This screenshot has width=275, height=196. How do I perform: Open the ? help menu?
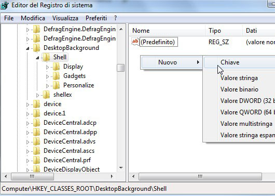tap(115, 18)
